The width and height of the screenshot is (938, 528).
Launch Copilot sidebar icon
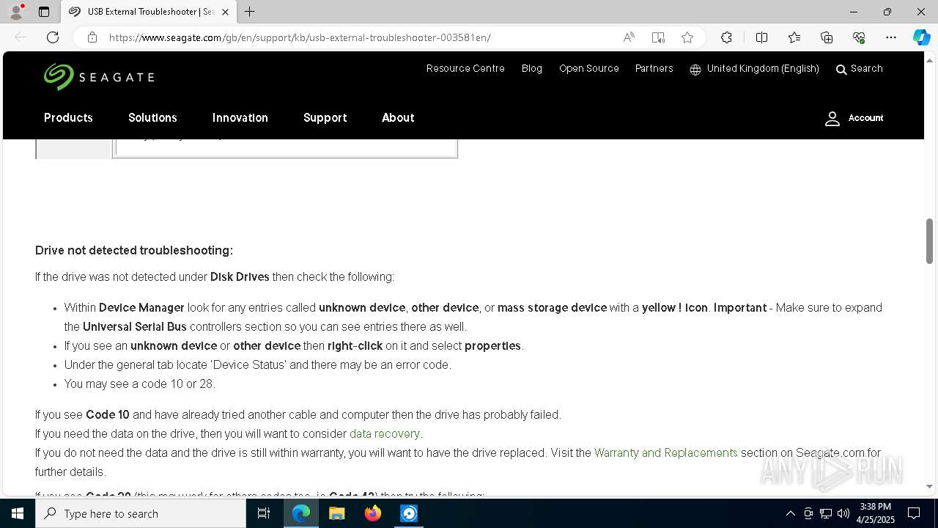[921, 37]
